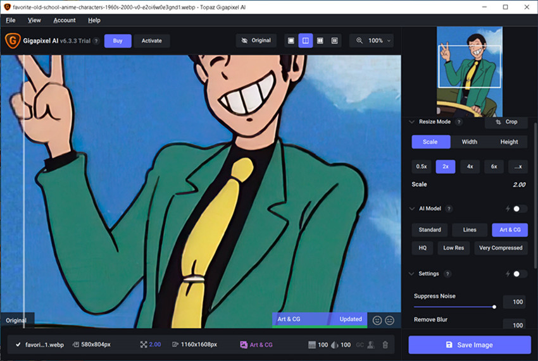
Task: Open the Account menu
Action: [64, 20]
